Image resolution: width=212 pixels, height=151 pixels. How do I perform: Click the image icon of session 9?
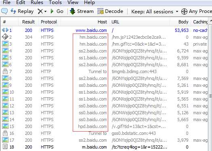pos(5,85)
